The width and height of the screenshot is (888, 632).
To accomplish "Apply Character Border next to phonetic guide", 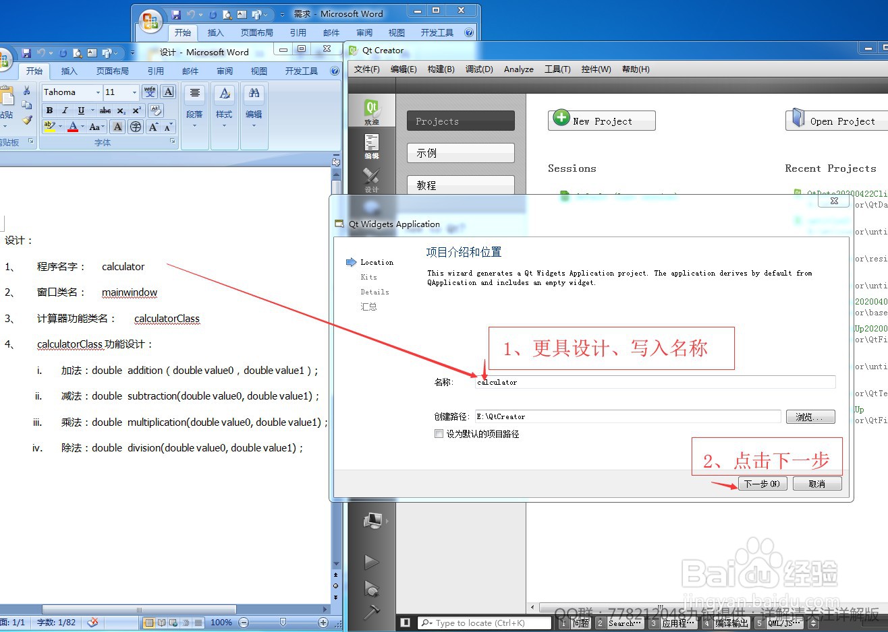I will [168, 92].
